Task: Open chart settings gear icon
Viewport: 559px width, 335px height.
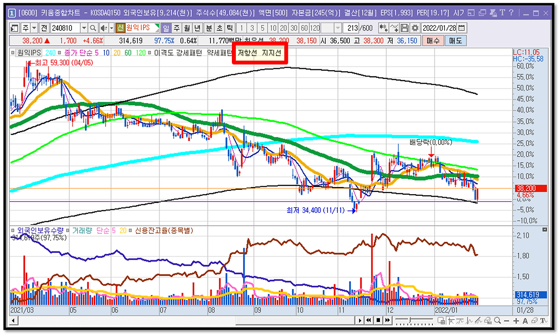Action: click(415, 28)
